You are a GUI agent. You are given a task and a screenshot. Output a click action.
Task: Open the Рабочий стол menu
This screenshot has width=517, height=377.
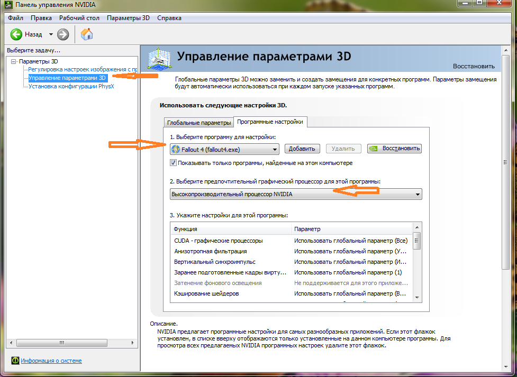point(79,18)
